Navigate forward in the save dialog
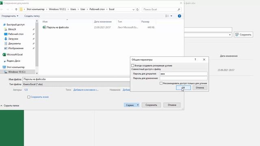The image size is (260, 146). (8, 9)
